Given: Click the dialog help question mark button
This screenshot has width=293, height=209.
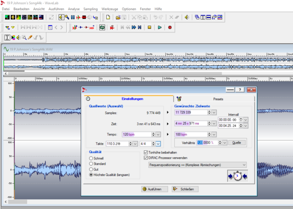Looking at the screenshot, I should [240, 90].
